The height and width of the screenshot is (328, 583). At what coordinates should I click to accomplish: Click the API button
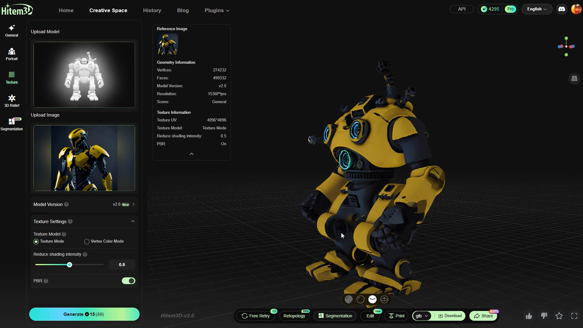(462, 9)
